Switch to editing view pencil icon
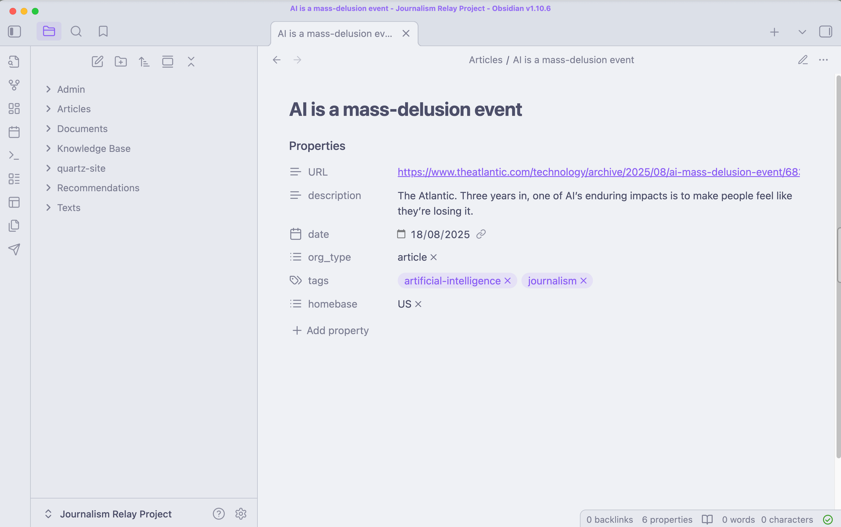Screen dimensions: 841x527 tap(803, 60)
